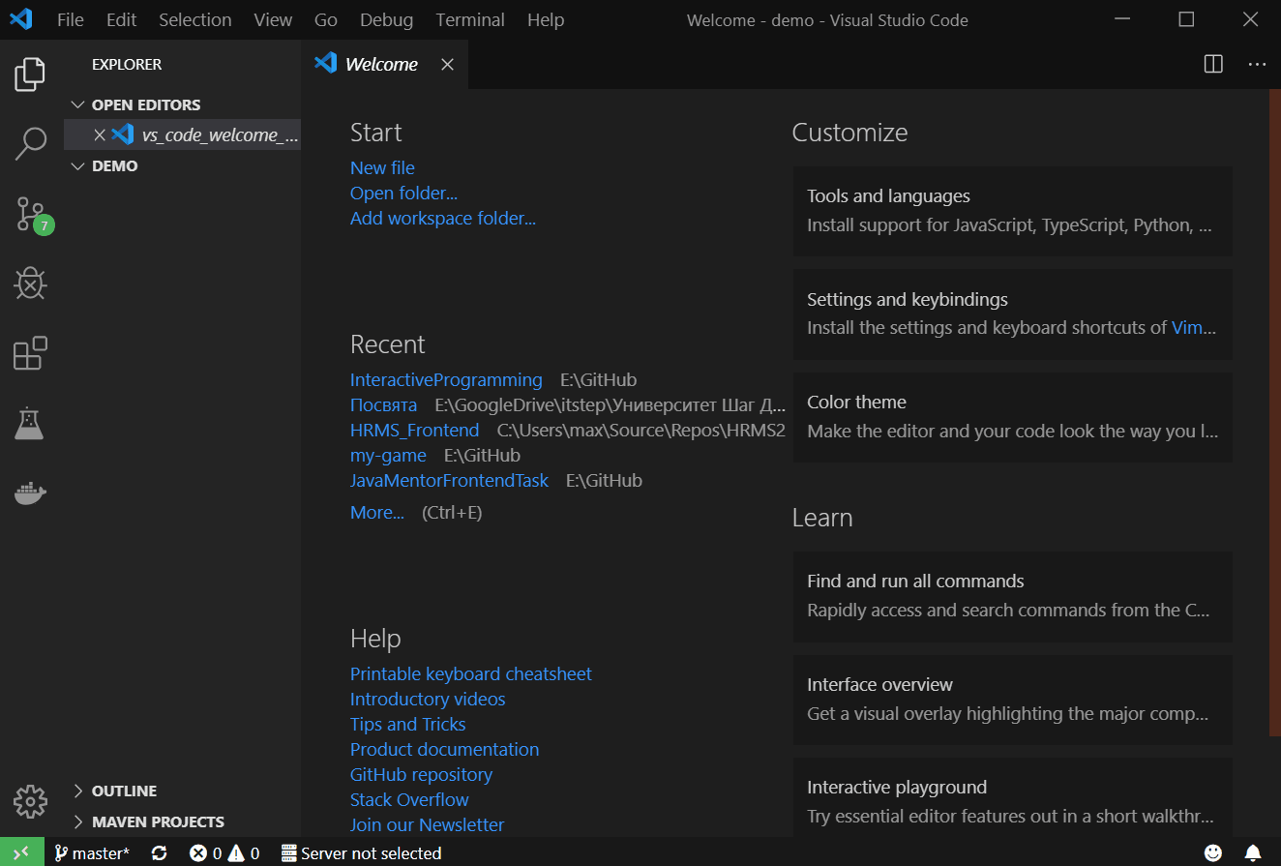Open the InteractiveProgramming recent project
This screenshot has height=866, width=1281.
(x=446, y=379)
